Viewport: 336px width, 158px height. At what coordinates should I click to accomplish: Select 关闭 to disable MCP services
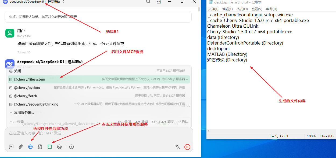17,71
